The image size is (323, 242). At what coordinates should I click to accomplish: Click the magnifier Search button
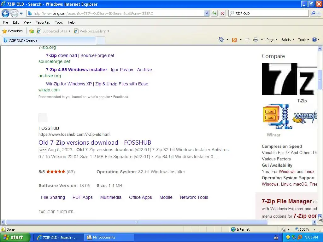pyautogui.click(x=313, y=13)
